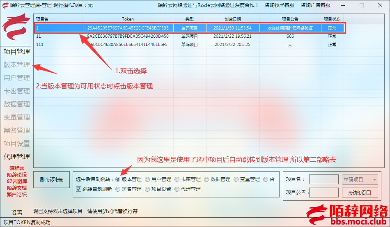Contact 咨询广告客服 in the title bar
The height and width of the screenshot is (227, 390).
tap(316, 5)
